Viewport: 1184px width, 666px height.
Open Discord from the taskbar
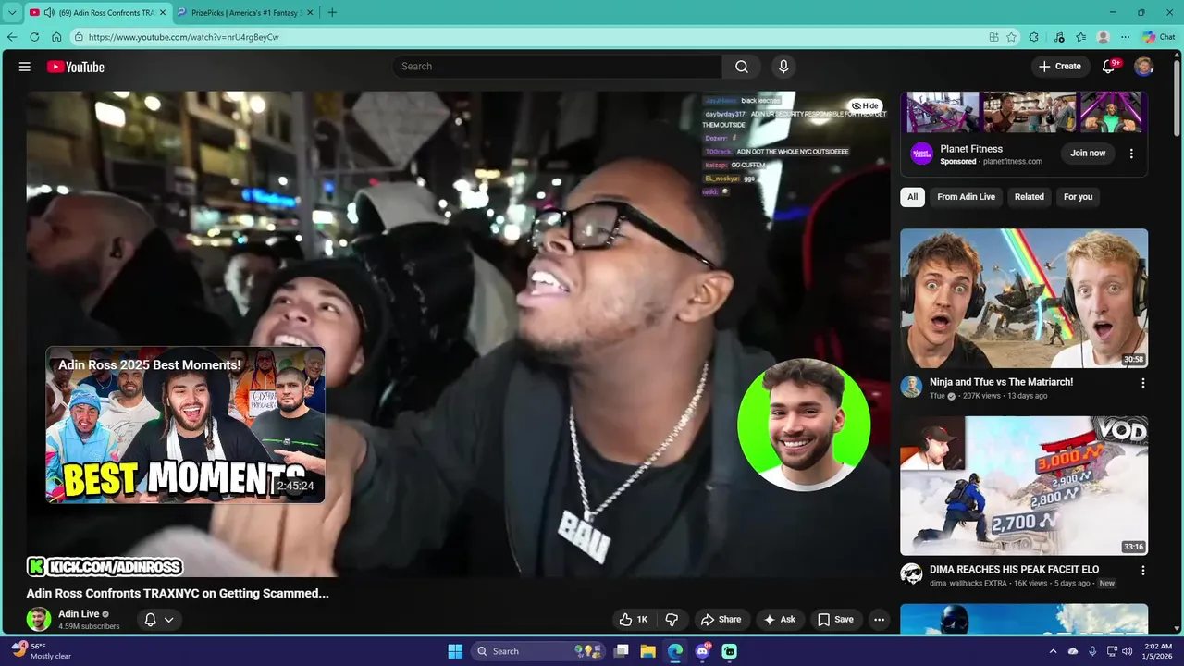(x=703, y=651)
